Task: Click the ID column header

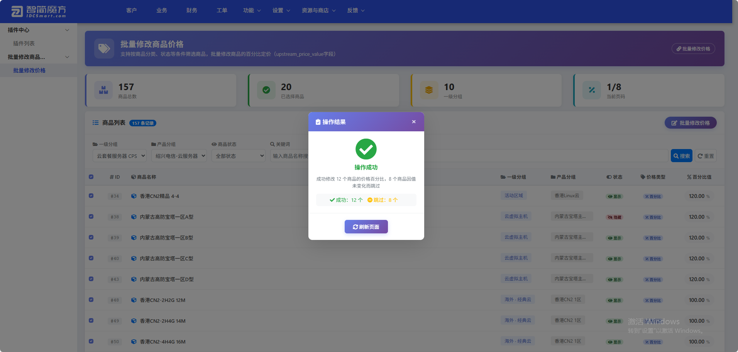Action: point(115,177)
